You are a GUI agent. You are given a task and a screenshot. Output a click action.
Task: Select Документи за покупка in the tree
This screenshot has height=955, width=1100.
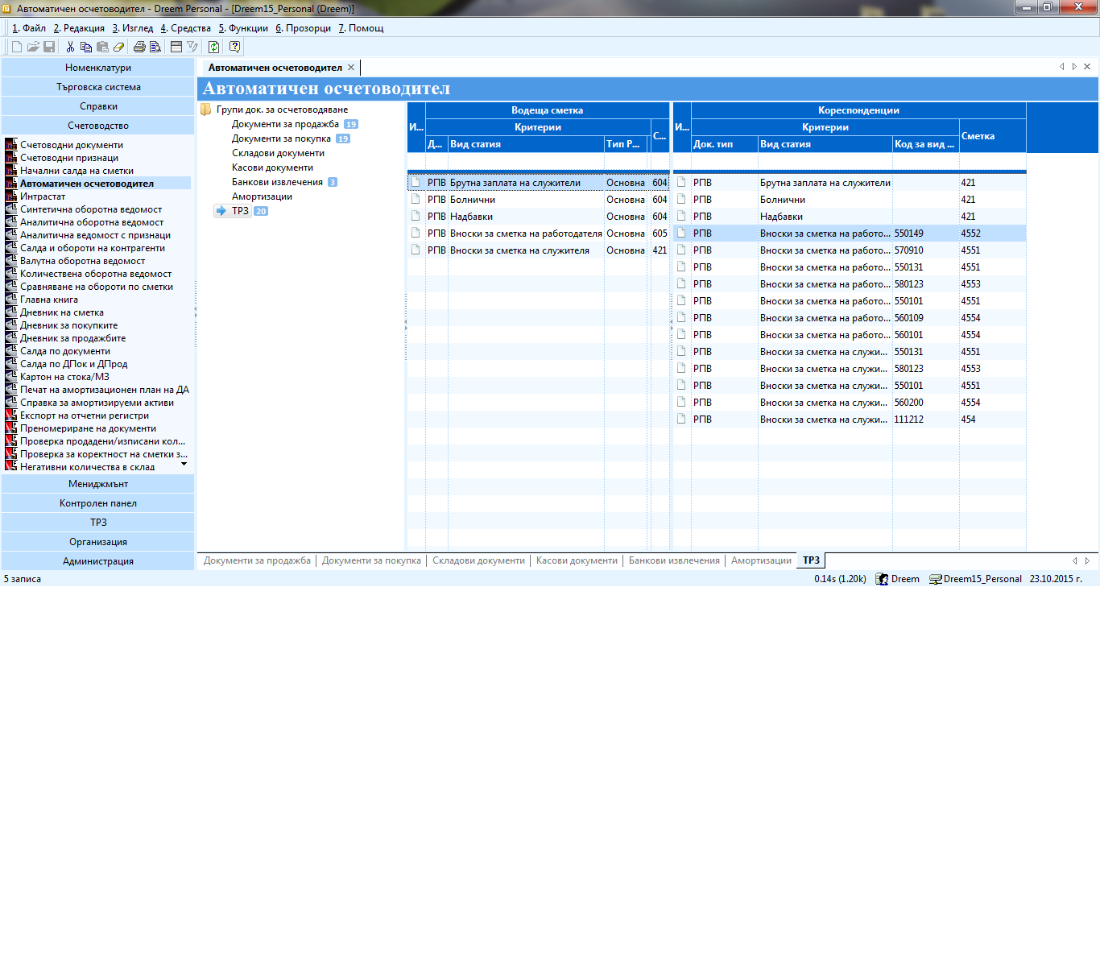point(281,138)
